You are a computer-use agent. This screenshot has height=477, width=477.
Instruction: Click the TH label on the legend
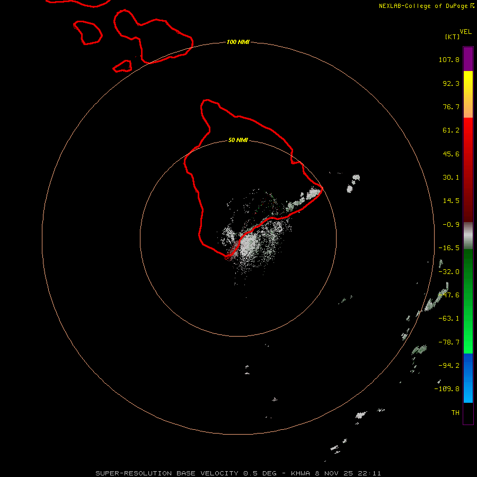coord(455,413)
